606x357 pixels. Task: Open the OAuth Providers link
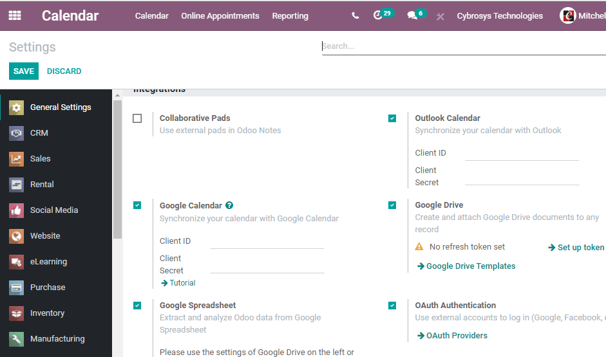(x=453, y=335)
